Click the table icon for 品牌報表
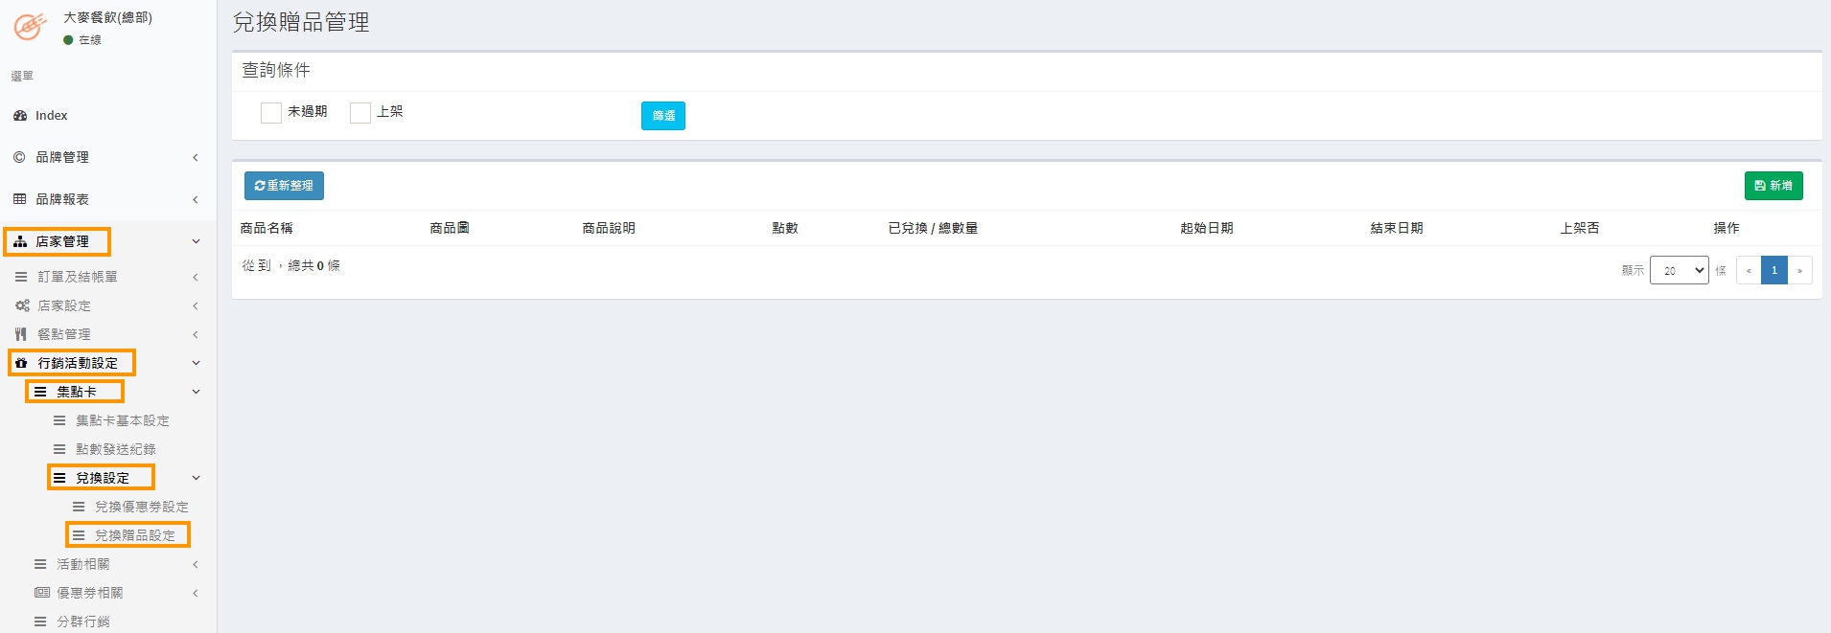Viewport: 1831px width, 633px height. 19,199
